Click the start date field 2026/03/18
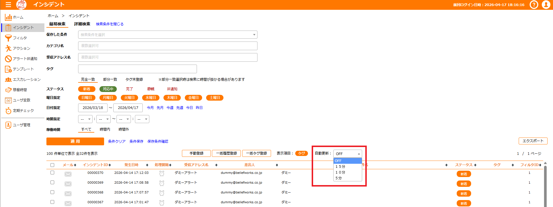This screenshot has height=207, width=553. coord(93,108)
